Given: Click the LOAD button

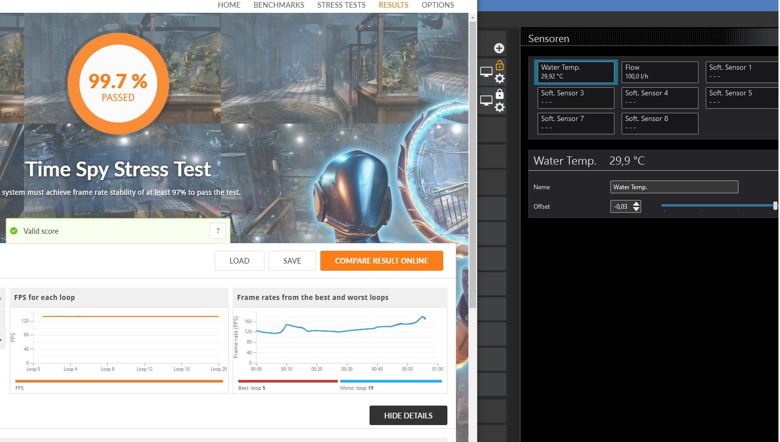Looking at the screenshot, I should coord(239,260).
